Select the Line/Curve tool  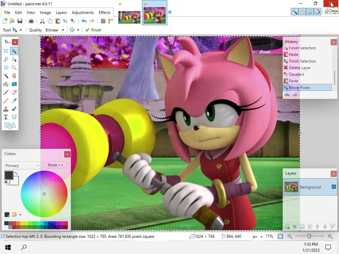point(14,117)
